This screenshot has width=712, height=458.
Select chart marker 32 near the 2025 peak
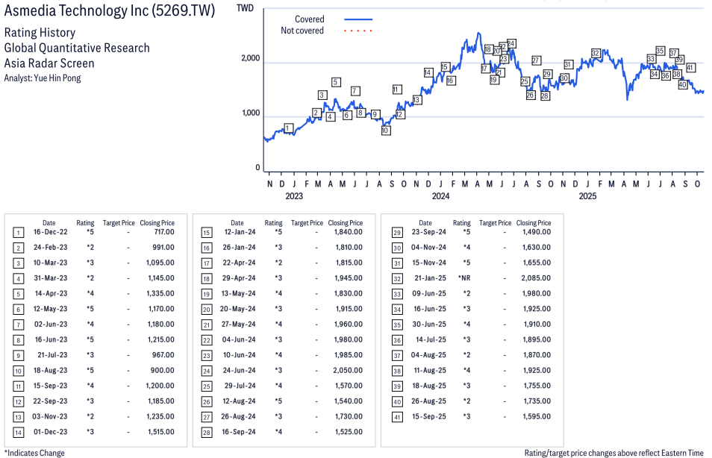coord(596,53)
